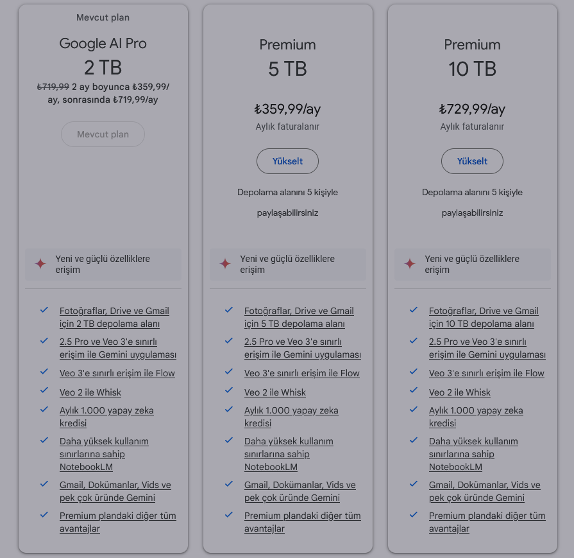Image resolution: width=574 pixels, height=558 pixels.
Task: Click checkmark beside 5 TB depolama alanı
Action: coord(229,310)
